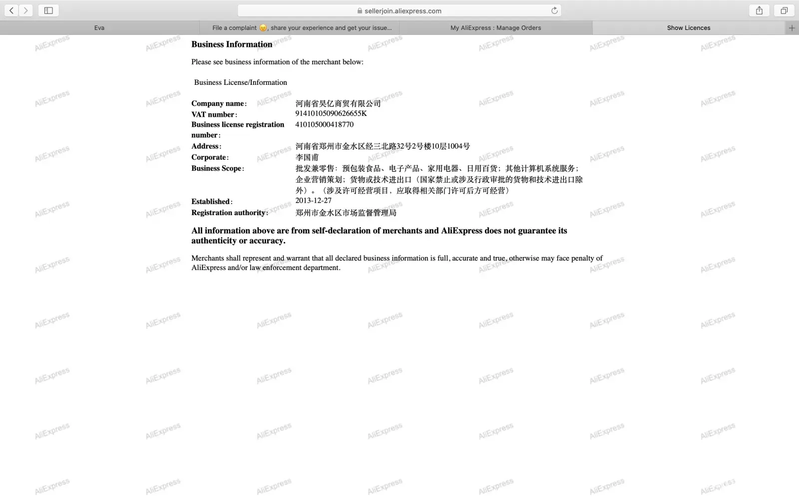Click the Business Information heading
Screen dimensions: 799x499
pyautogui.click(x=232, y=44)
